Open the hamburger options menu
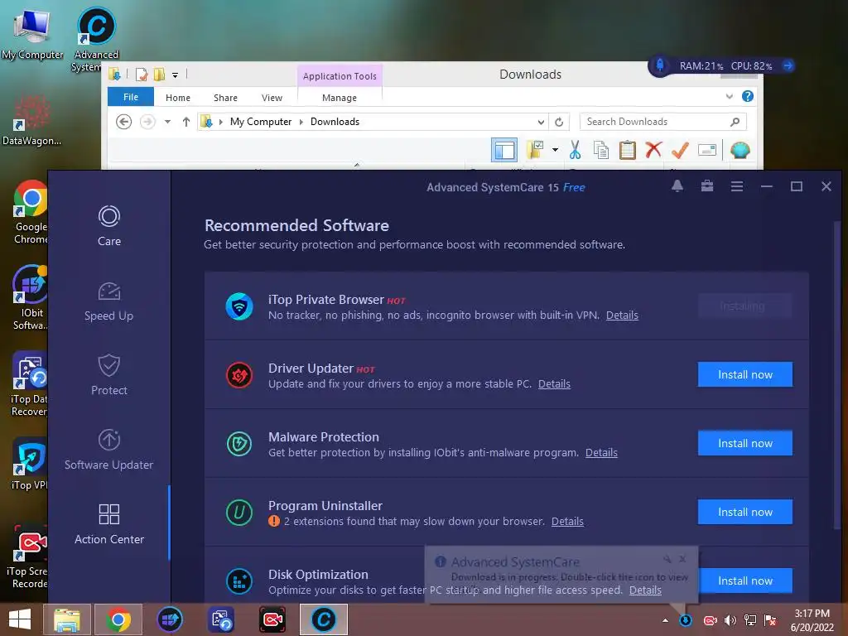Image resolution: width=848 pixels, height=636 pixels. pos(736,186)
